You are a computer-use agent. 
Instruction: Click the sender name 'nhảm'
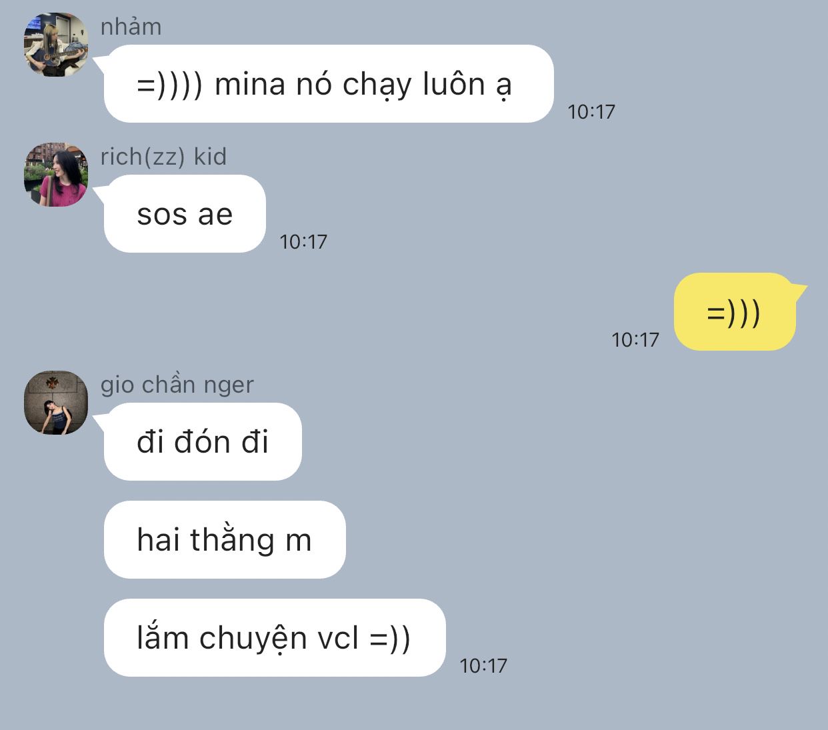point(131,27)
